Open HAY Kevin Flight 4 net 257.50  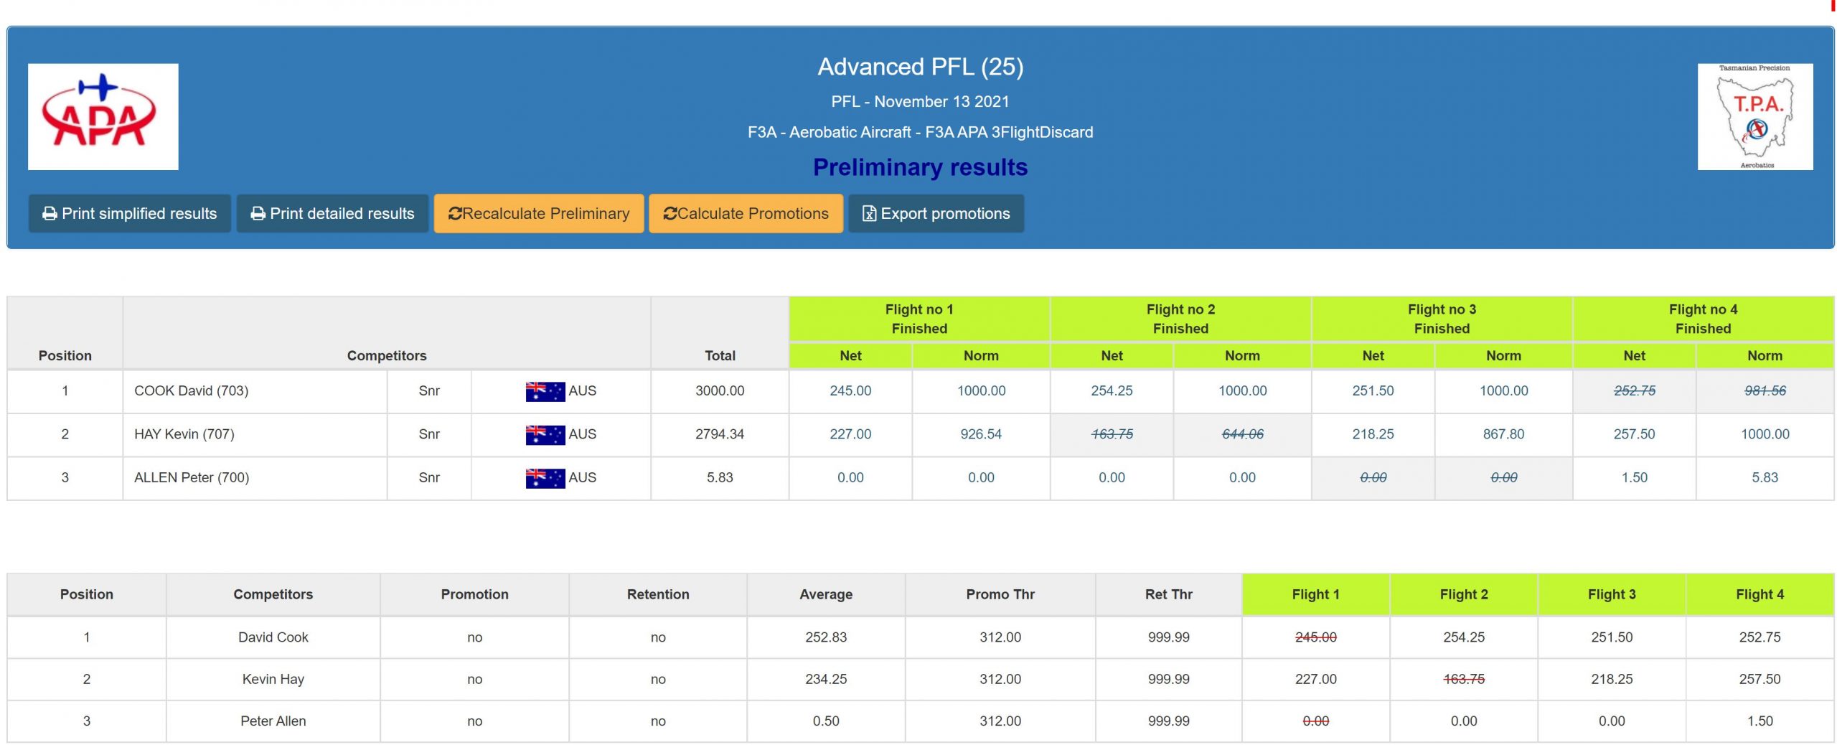[1634, 434]
